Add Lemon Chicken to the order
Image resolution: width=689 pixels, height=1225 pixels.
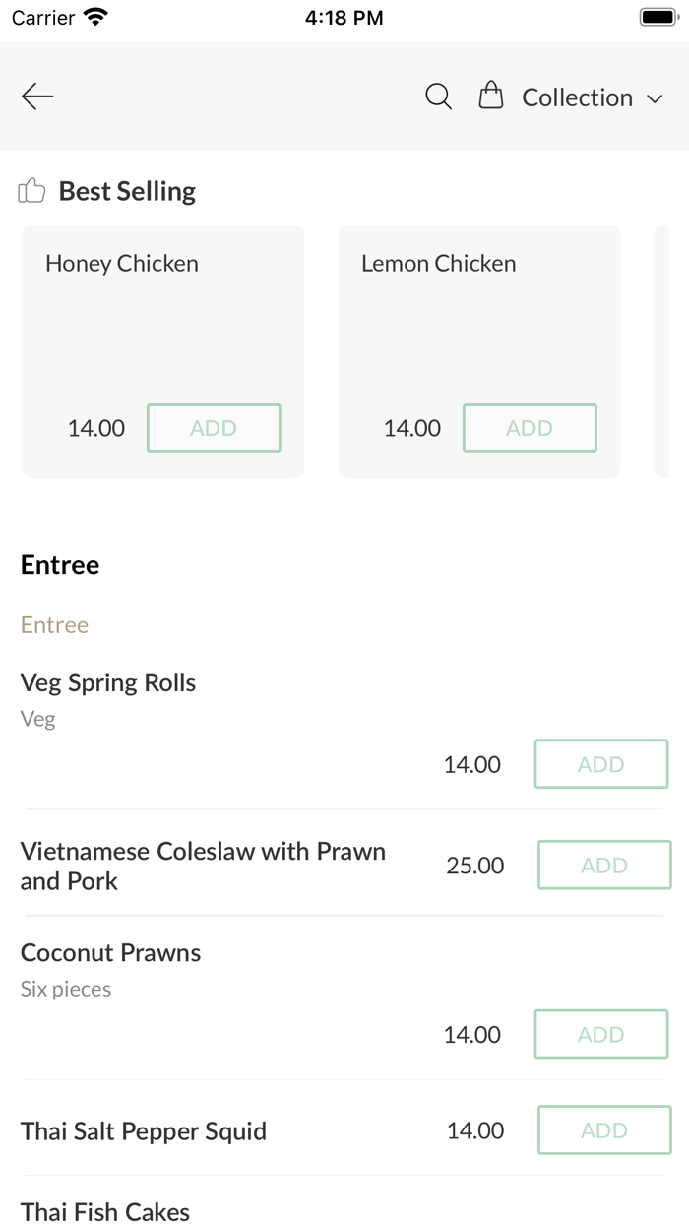pyautogui.click(x=530, y=428)
